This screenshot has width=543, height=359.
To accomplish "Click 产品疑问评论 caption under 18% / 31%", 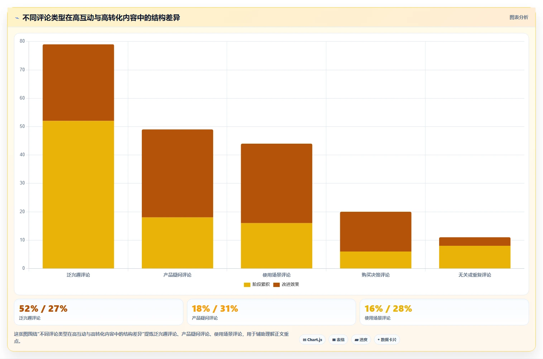I will pyautogui.click(x=205, y=318).
